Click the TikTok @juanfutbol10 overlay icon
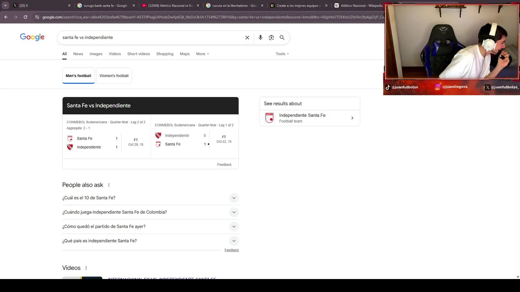 (388, 87)
